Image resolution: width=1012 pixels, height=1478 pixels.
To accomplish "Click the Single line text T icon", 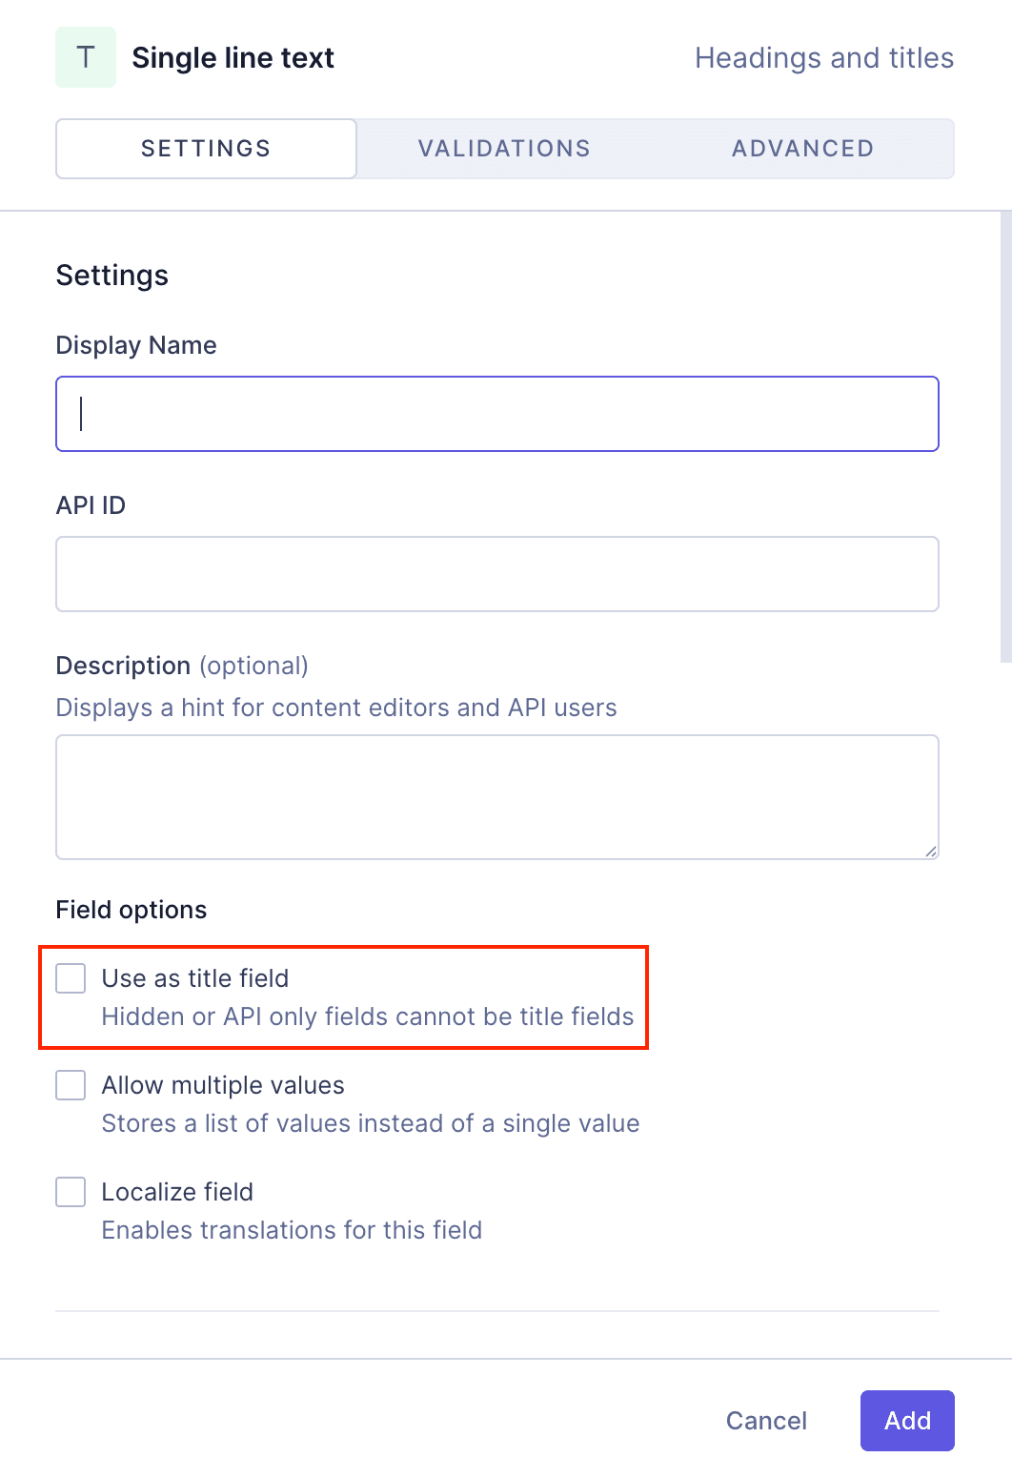I will click(86, 57).
